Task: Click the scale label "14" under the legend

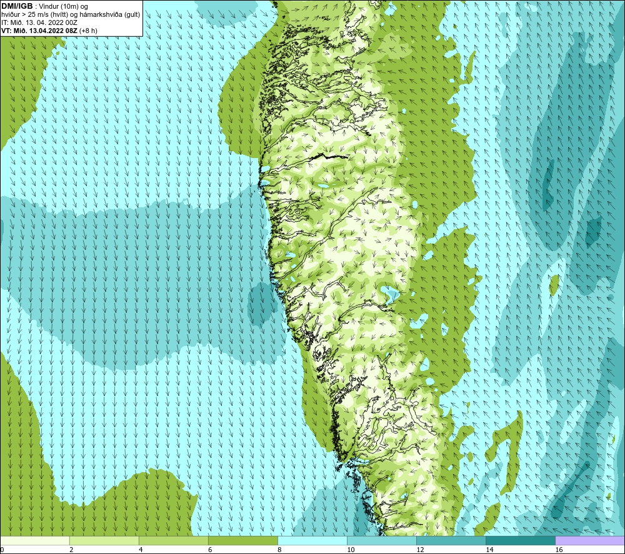Action: click(x=489, y=550)
